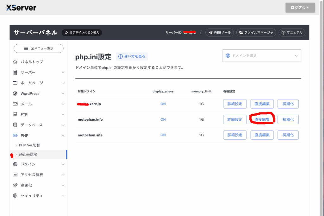Click the house icon beside パネルトップ
Viewport: 324px width, 216px height.
15,62
